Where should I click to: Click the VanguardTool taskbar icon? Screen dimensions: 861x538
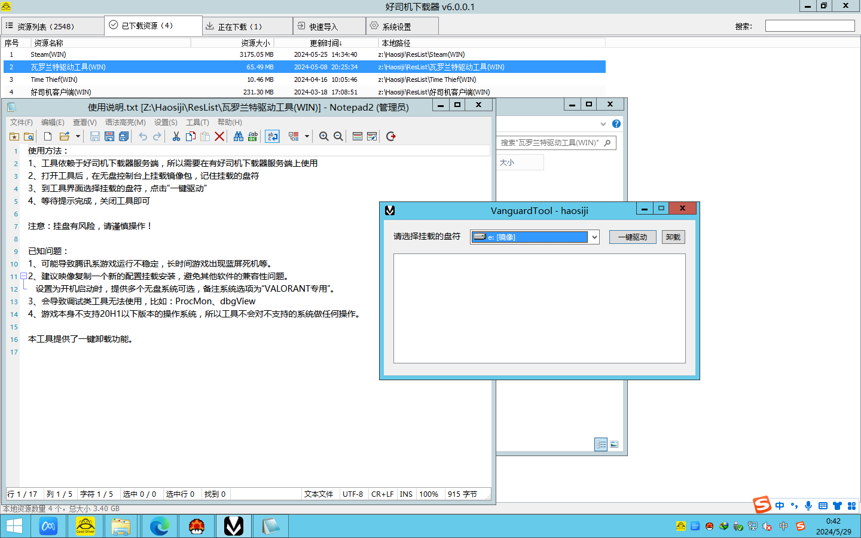coord(234,526)
